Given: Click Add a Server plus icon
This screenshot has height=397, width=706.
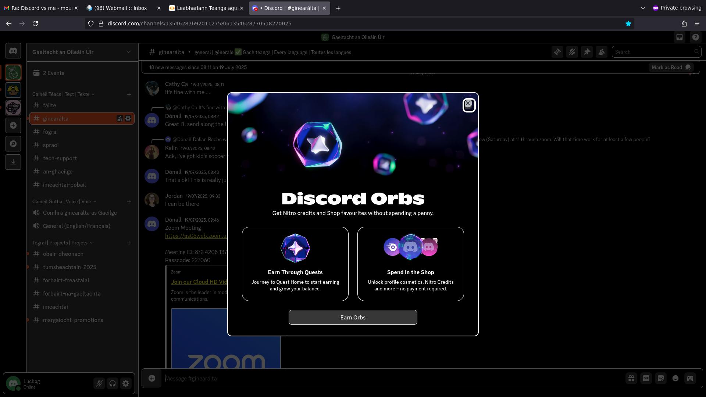Looking at the screenshot, I should pos(13,126).
